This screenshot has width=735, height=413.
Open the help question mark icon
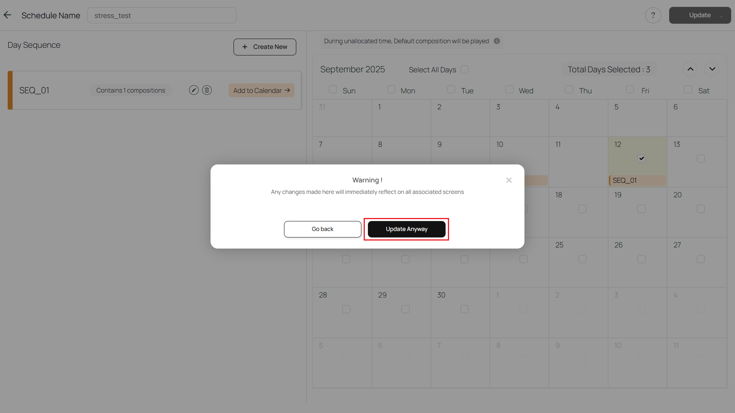point(653,15)
